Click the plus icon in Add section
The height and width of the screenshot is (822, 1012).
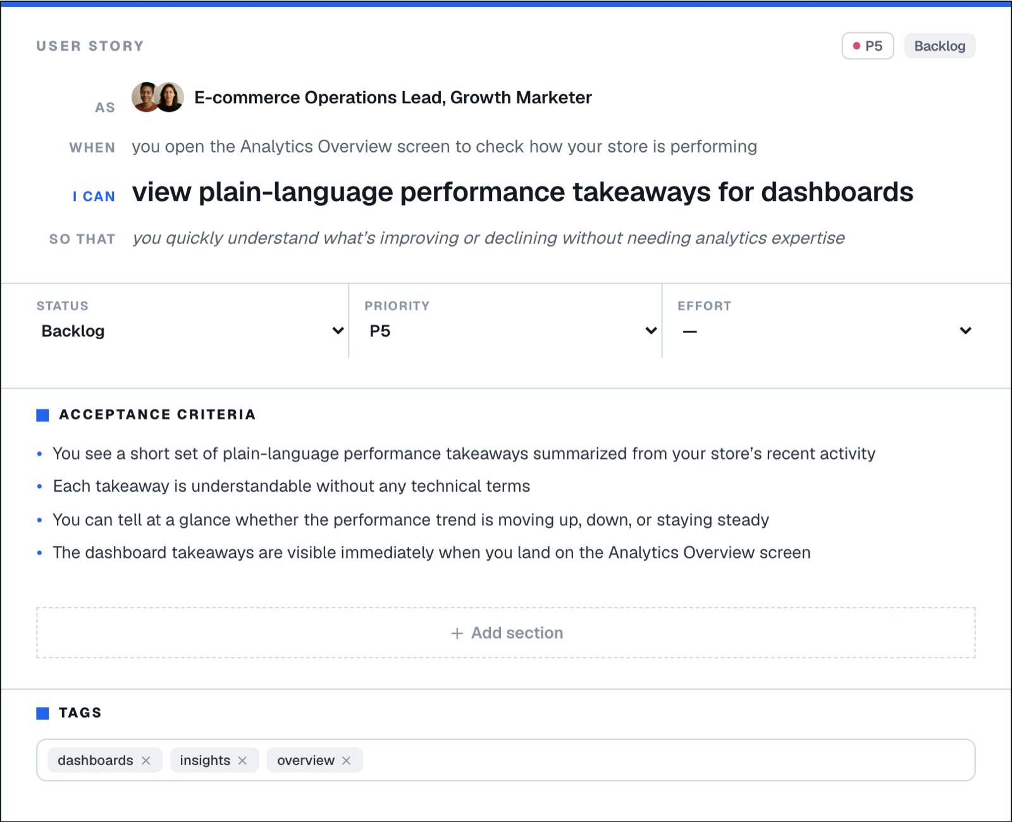(457, 633)
